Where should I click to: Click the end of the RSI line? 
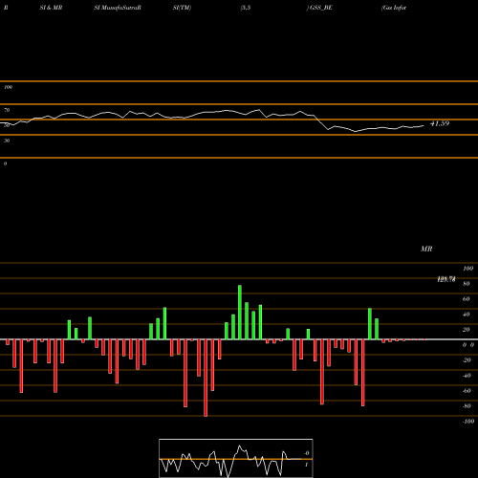(424, 125)
